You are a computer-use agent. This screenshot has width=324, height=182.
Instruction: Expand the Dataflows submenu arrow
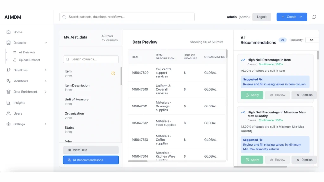click(x=46, y=70)
